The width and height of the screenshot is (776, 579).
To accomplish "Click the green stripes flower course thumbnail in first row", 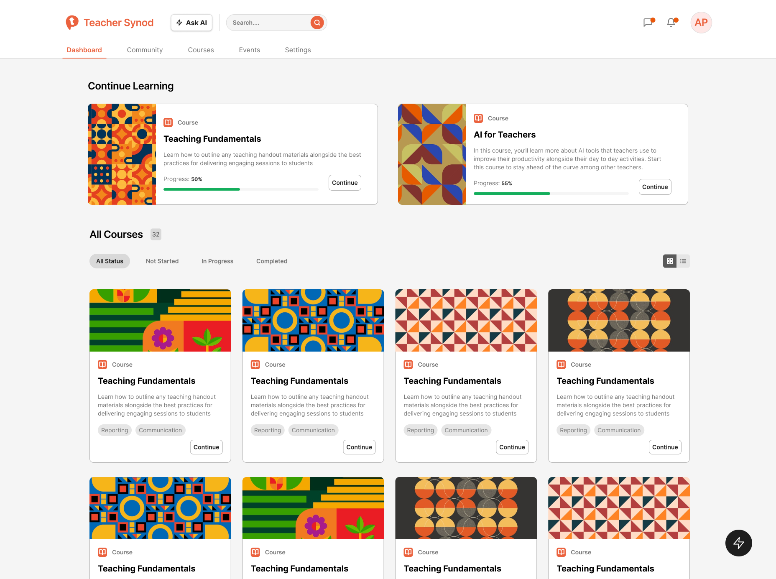I will coord(160,320).
